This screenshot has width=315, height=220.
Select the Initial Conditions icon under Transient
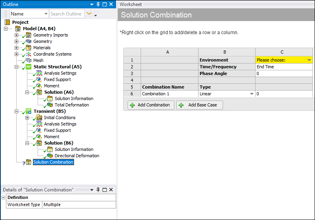tap(39, 118)
